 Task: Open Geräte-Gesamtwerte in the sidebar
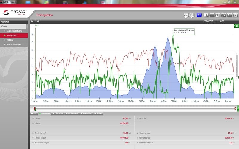coord(14,31)
